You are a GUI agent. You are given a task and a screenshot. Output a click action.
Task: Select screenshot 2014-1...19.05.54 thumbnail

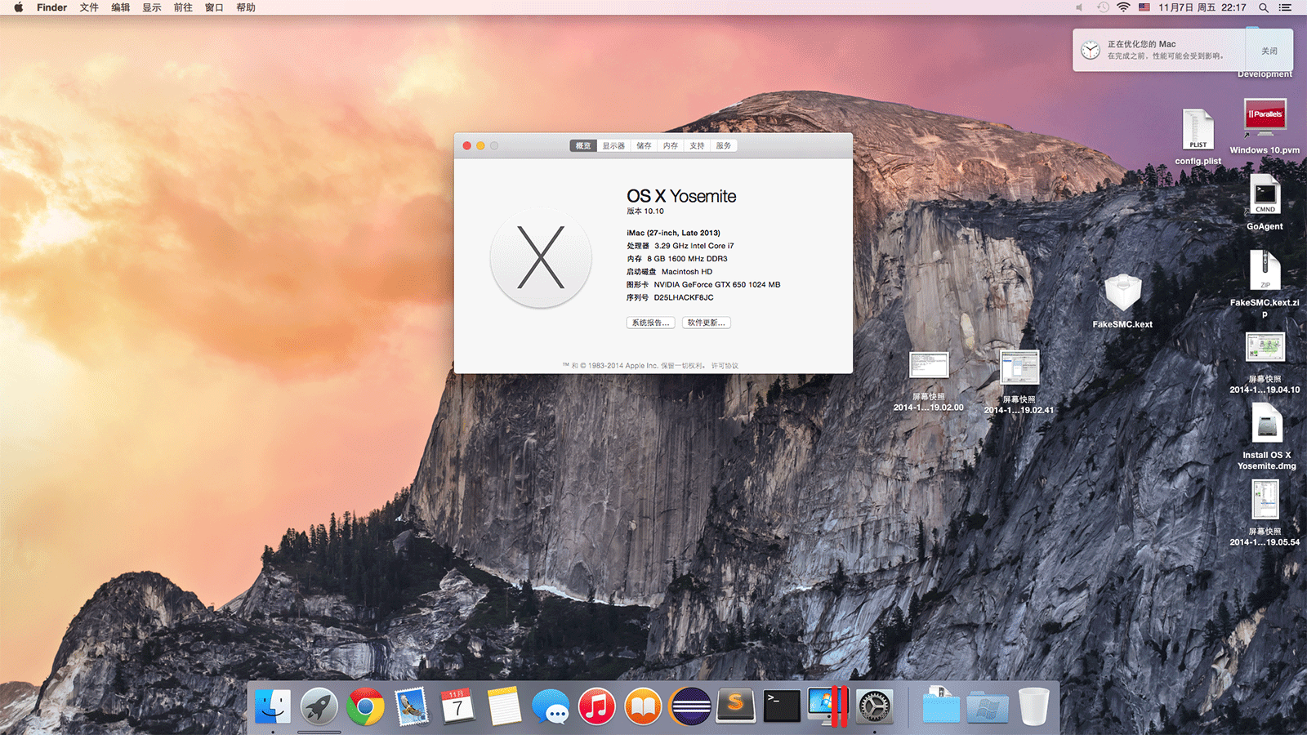point(1265,499)
